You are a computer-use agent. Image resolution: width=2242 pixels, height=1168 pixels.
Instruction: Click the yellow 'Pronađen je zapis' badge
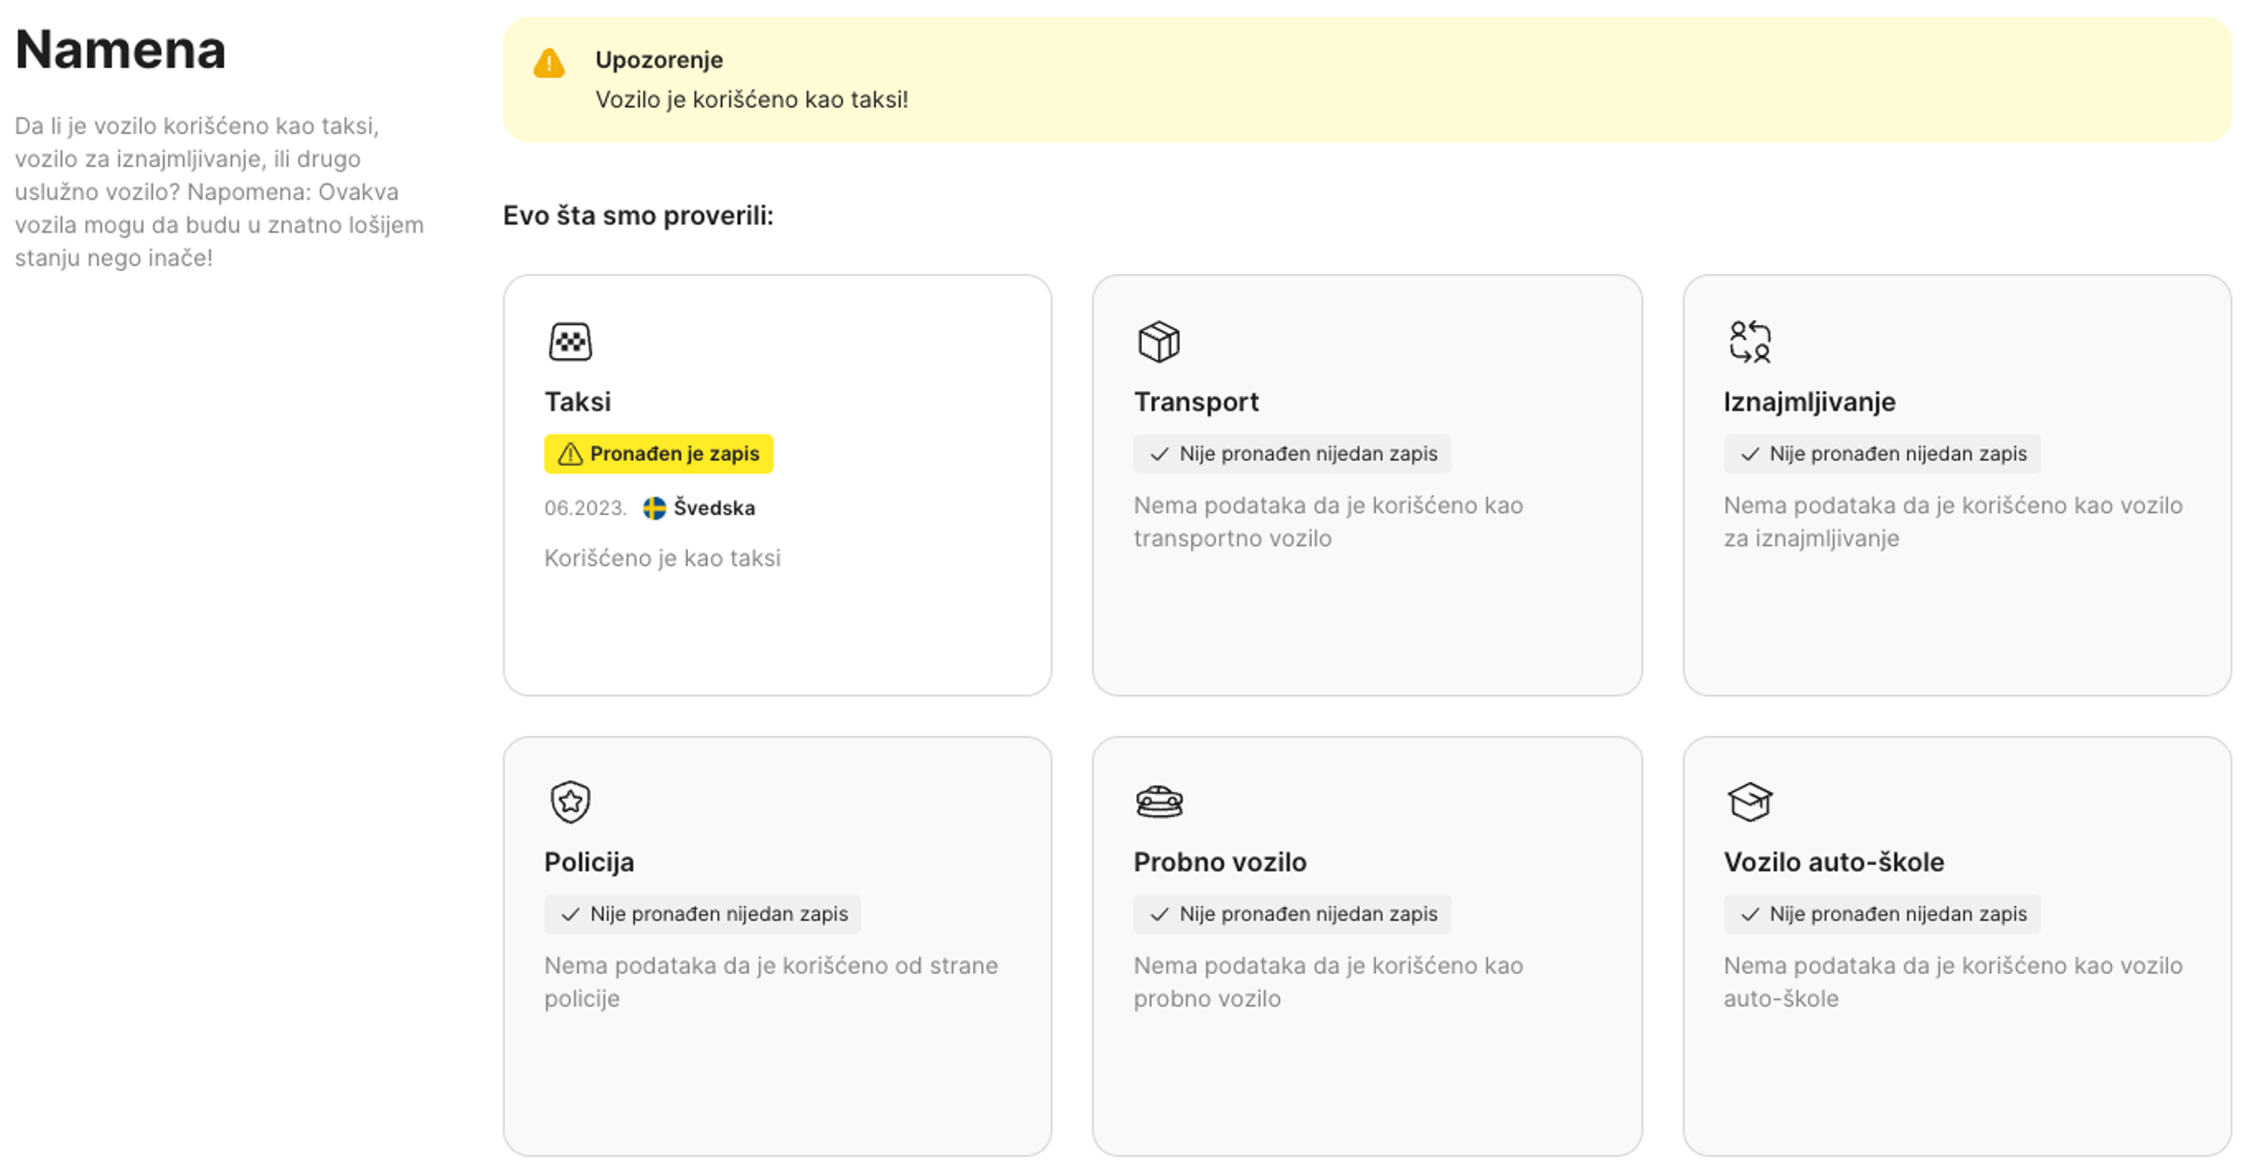tap(658, 454)
